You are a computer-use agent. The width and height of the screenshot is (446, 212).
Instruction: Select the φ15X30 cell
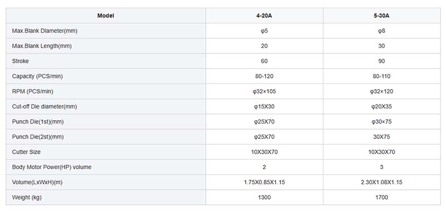point(264,106)
